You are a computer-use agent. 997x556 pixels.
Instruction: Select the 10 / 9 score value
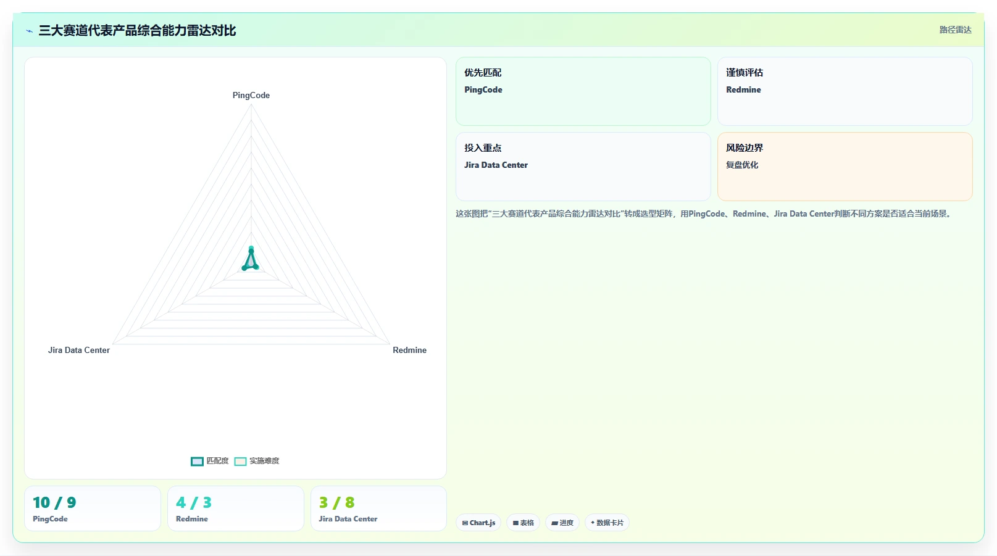[x=54, y=502]
